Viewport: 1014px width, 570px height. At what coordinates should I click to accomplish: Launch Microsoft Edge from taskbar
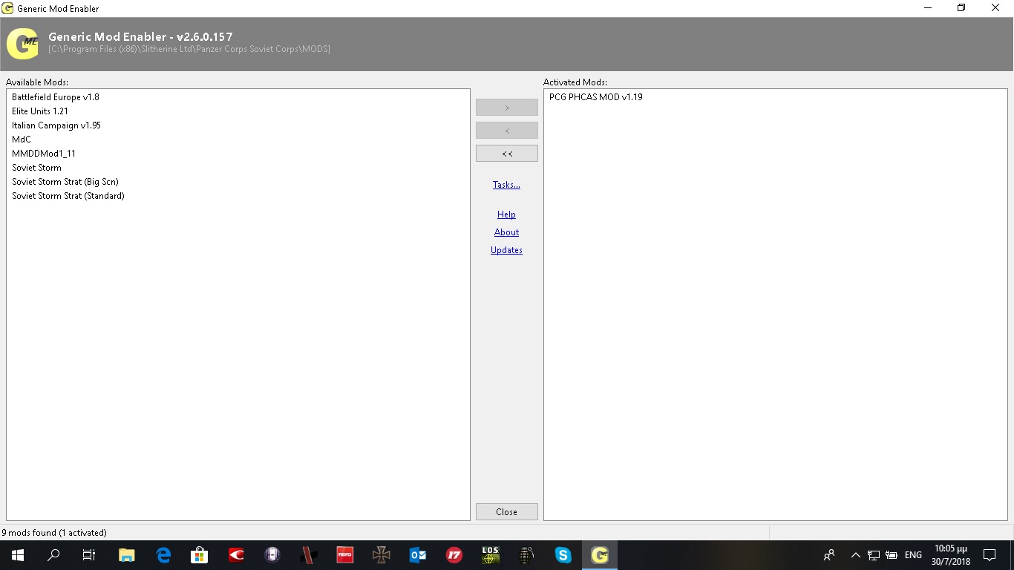(x=163, y=555)
